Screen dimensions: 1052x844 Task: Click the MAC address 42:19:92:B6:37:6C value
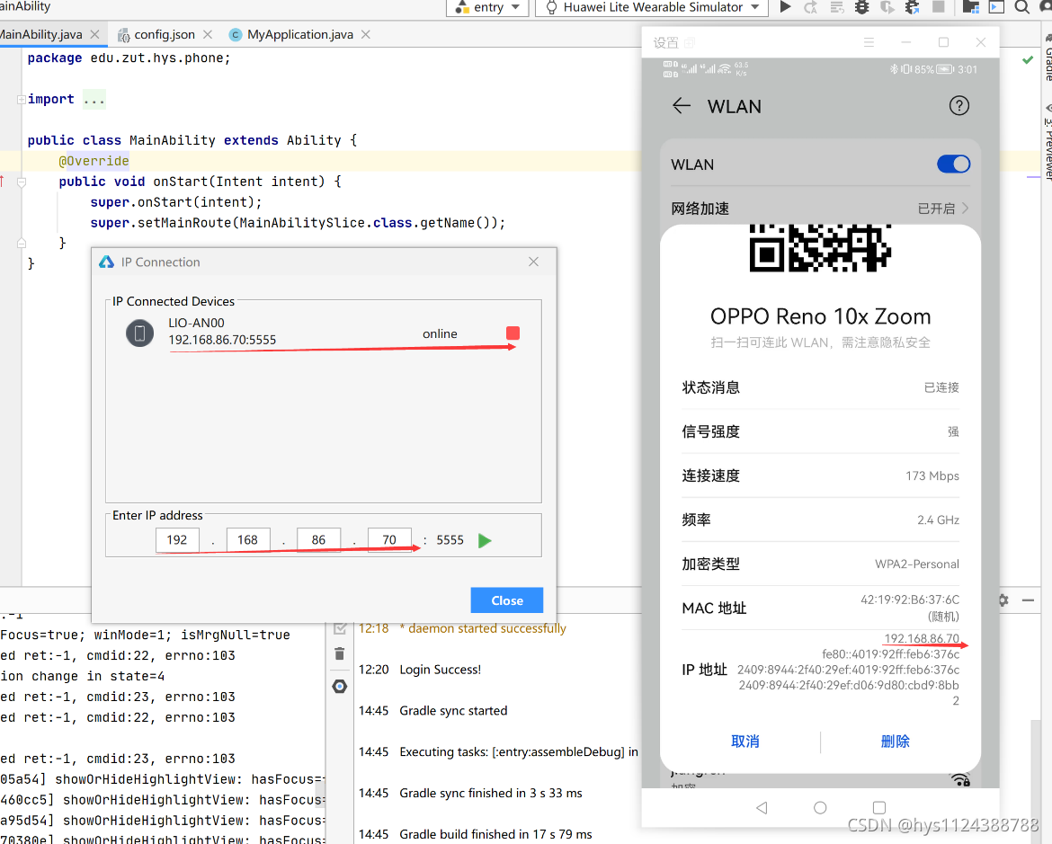point(910,600)
